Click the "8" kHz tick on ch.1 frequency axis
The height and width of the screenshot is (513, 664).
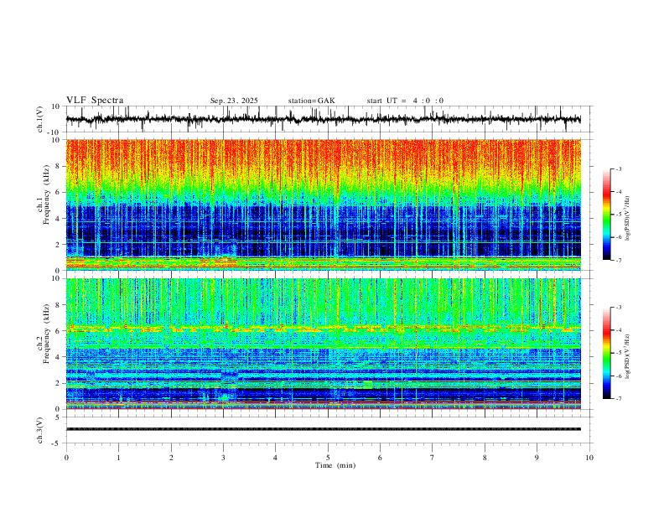[60, 166]
